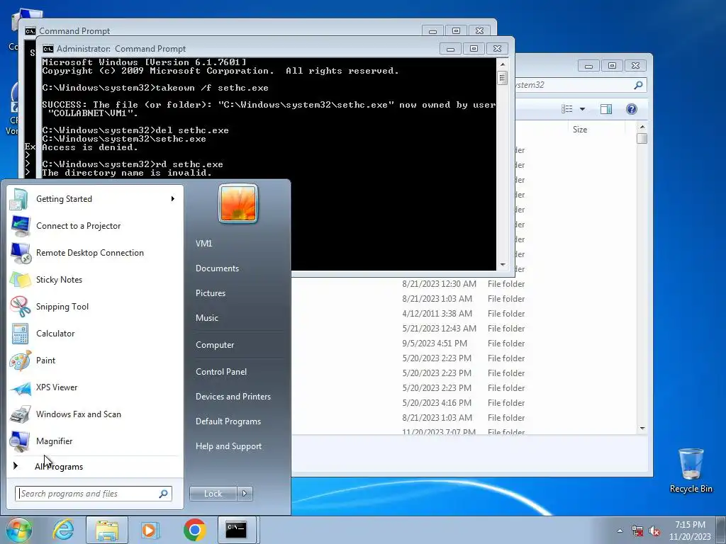Image resolution: width=726 pixels, height=544 pixels.
Task: Open the clock showing 7:15 PM
Action: click(x=690, y=530)
